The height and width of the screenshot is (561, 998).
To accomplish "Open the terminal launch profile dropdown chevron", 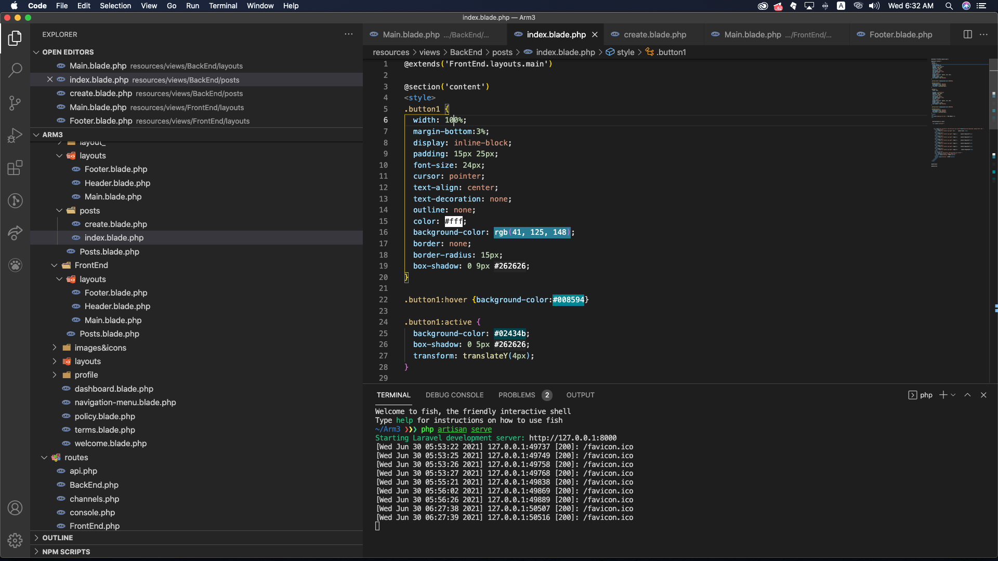I will [x=953, y=395].
